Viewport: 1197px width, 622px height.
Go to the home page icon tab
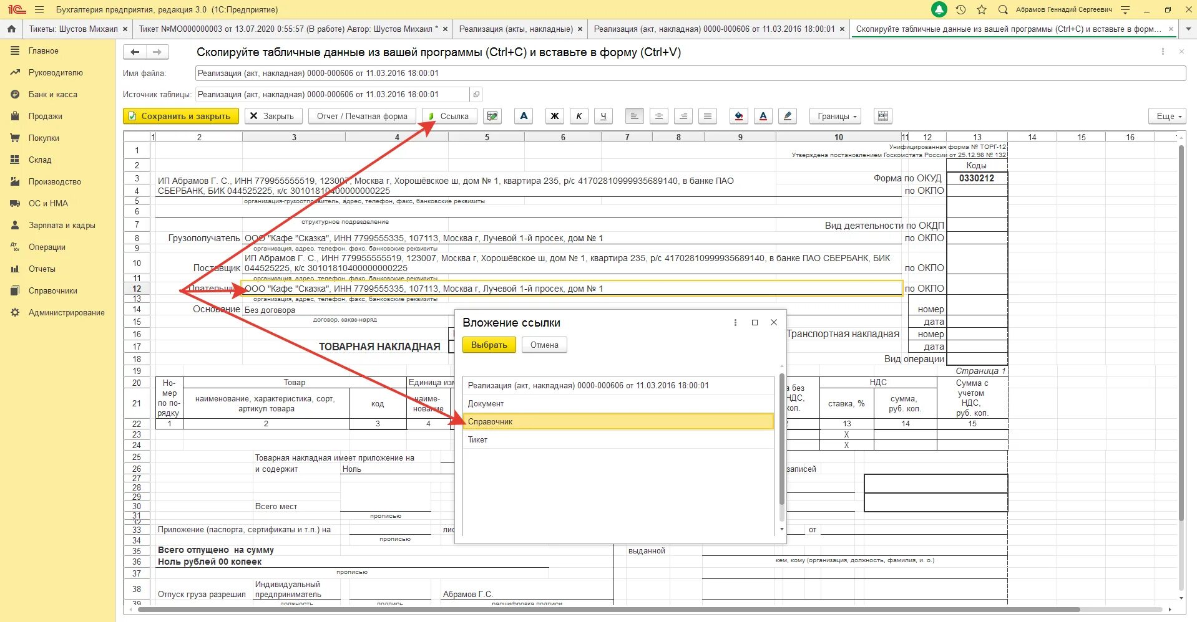coord(11,29)
